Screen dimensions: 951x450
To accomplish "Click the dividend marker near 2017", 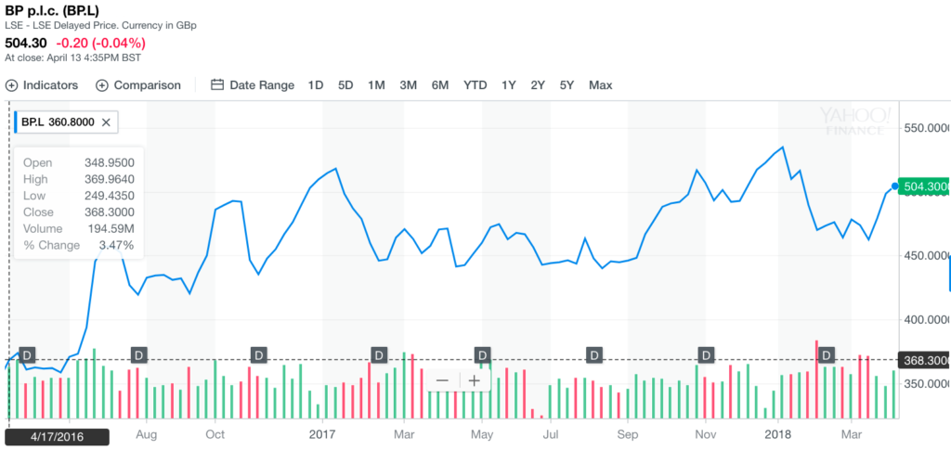I will pos(378,354).
